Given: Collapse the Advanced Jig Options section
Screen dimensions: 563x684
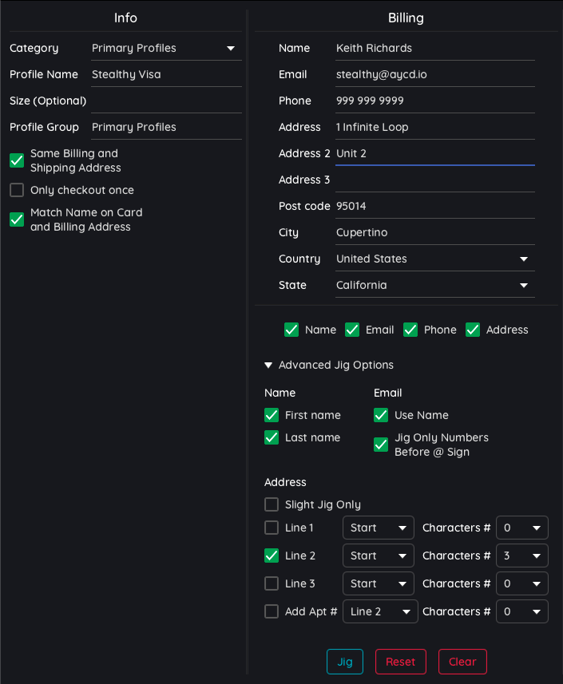Looking at the screenshot, I should coord(268,365).
